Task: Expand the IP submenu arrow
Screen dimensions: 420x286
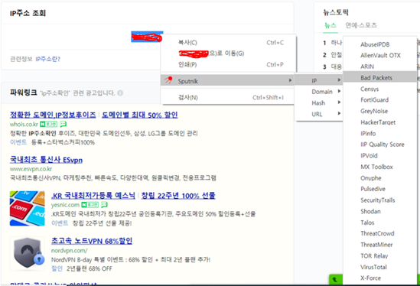Action: pos(339,80)
